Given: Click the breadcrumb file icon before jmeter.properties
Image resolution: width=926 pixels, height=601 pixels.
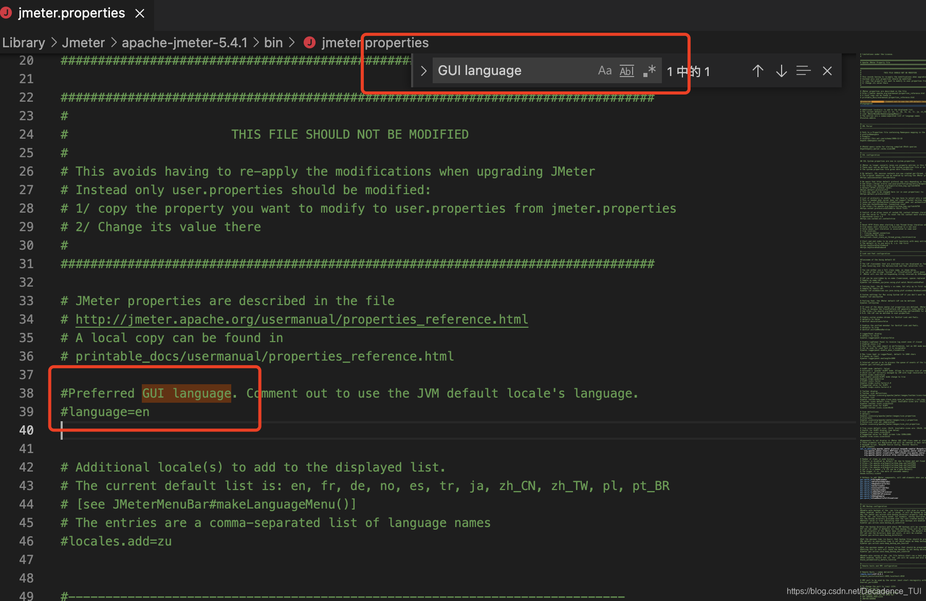Looking at the screenshot, I should (309, 43).
